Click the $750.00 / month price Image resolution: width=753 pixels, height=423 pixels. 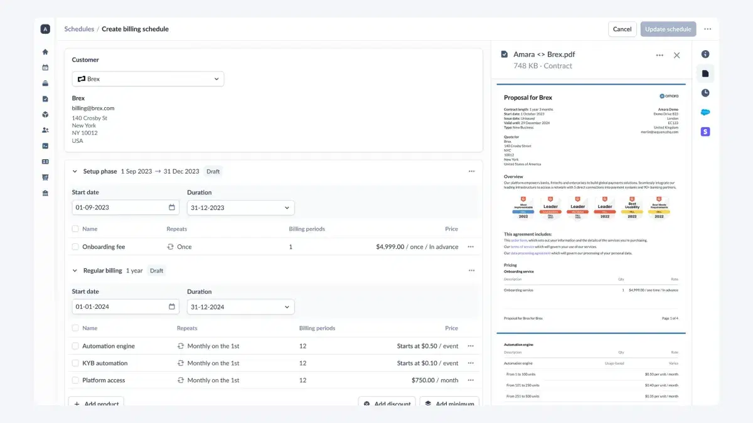point(435,380)
